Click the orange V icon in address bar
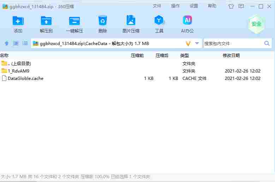This screenshot has height=182, width=275. coord(188,43)
